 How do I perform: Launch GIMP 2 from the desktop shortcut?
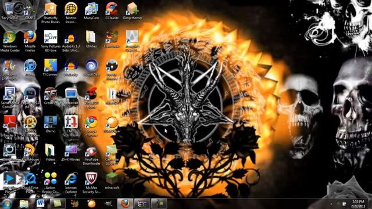(30, 10)
